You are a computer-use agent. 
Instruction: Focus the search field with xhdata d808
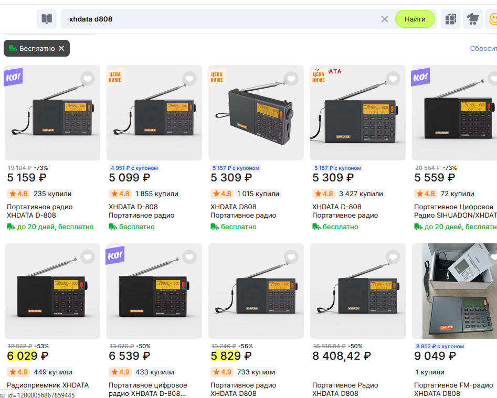(x=222, y=19)
